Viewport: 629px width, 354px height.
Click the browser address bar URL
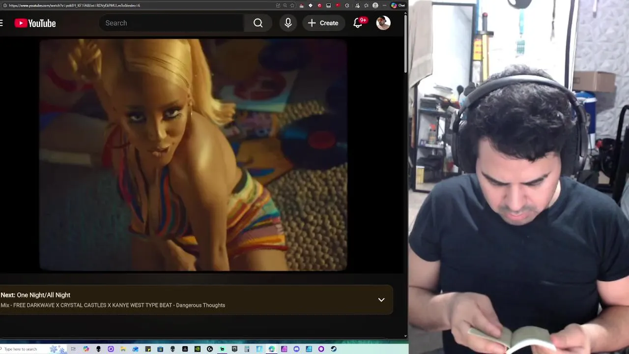pyautogui.click(x=74, y=5)
